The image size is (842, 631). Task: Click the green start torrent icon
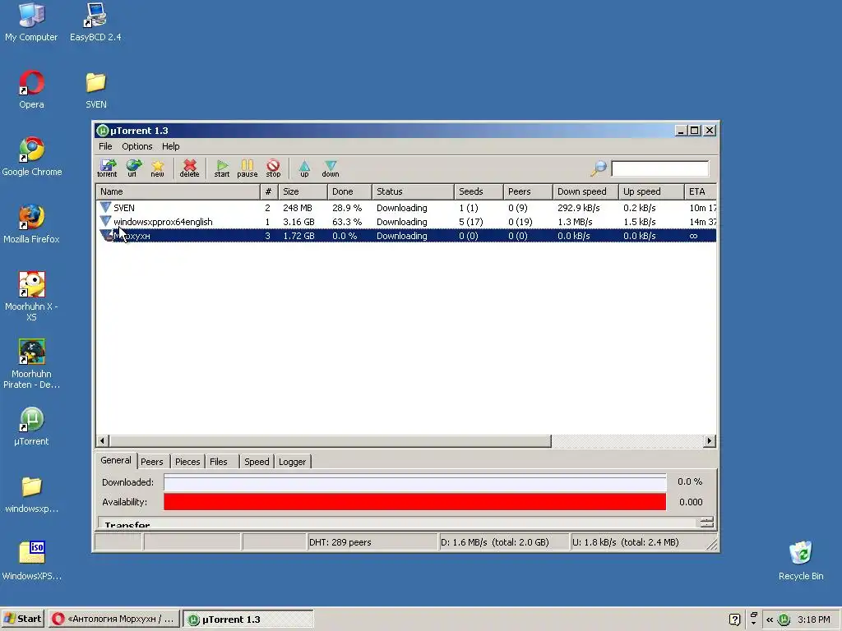click(x=222, y=168)
